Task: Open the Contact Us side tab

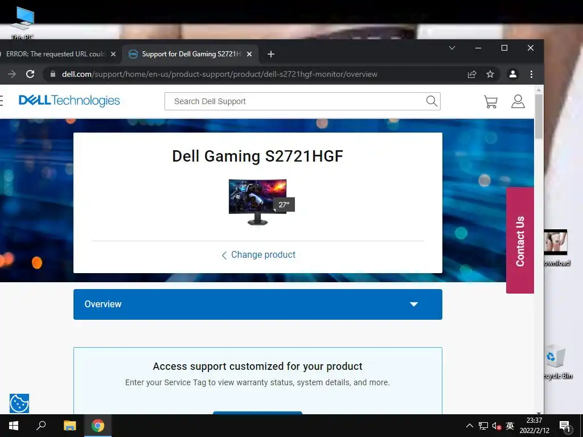Action: click(x=520, y=241)
